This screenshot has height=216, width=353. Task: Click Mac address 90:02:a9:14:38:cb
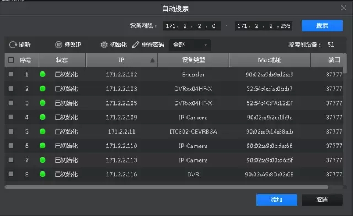click(270, 131)
